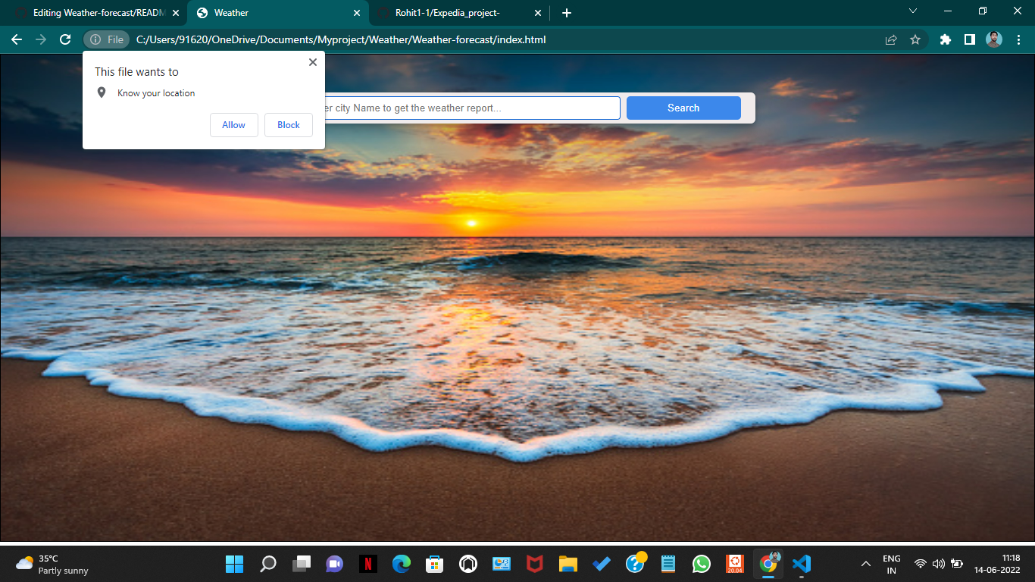Open a new browser tab

567,13
